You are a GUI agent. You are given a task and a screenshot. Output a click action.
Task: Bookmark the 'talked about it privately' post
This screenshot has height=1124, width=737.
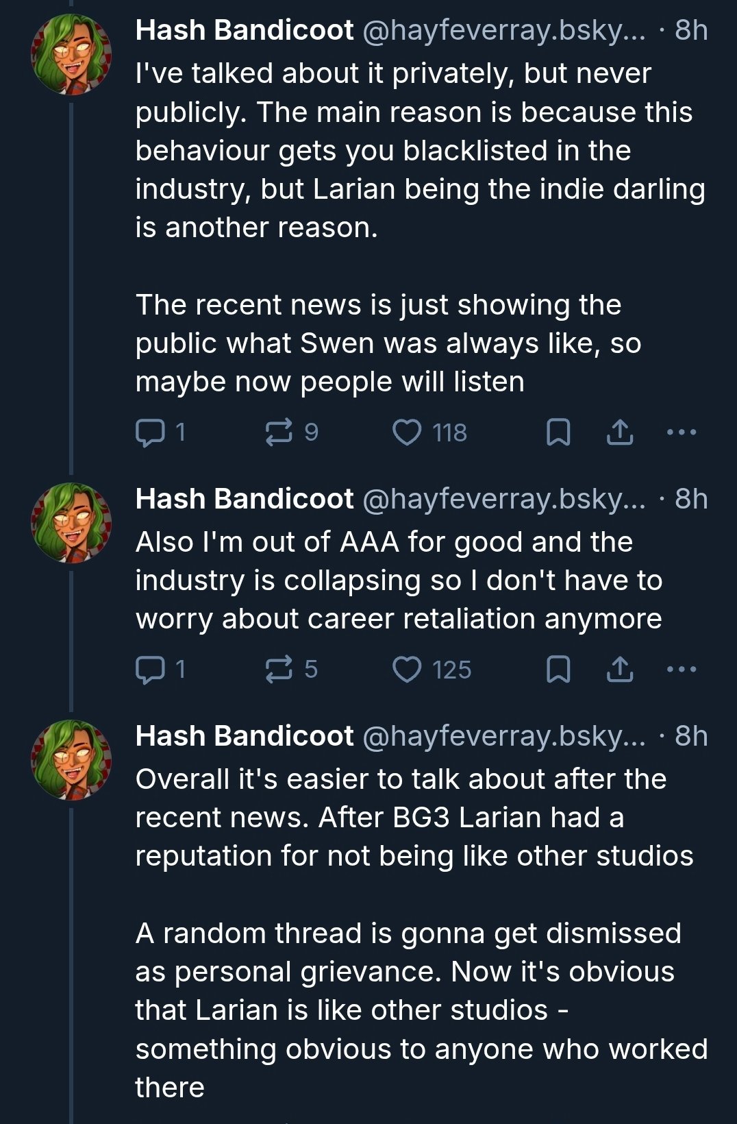[x=558, y=432]
